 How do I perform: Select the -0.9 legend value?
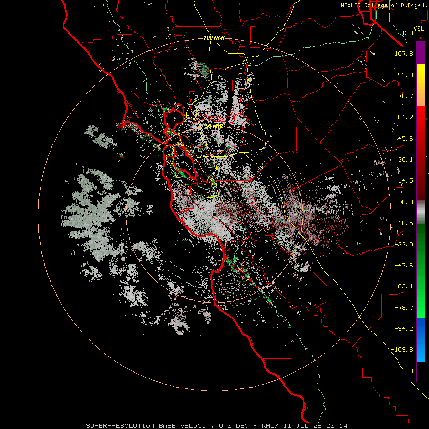(x=406, y=202)
